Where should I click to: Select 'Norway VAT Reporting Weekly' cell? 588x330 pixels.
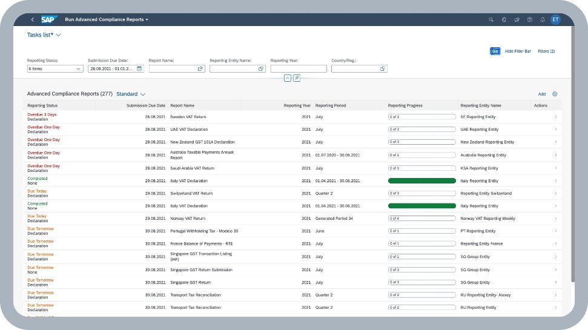click(x=488, y=218)
